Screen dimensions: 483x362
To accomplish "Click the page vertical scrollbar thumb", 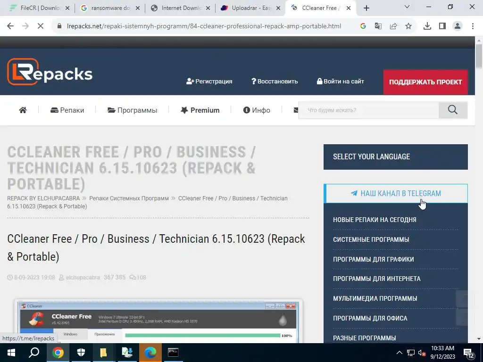I will coord(479,57).
